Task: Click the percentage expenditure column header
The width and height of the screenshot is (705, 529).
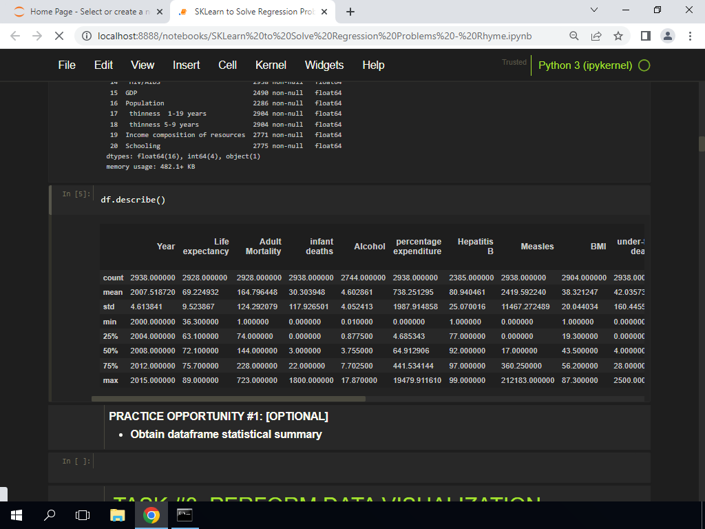Action: click(x=417, y=247)
